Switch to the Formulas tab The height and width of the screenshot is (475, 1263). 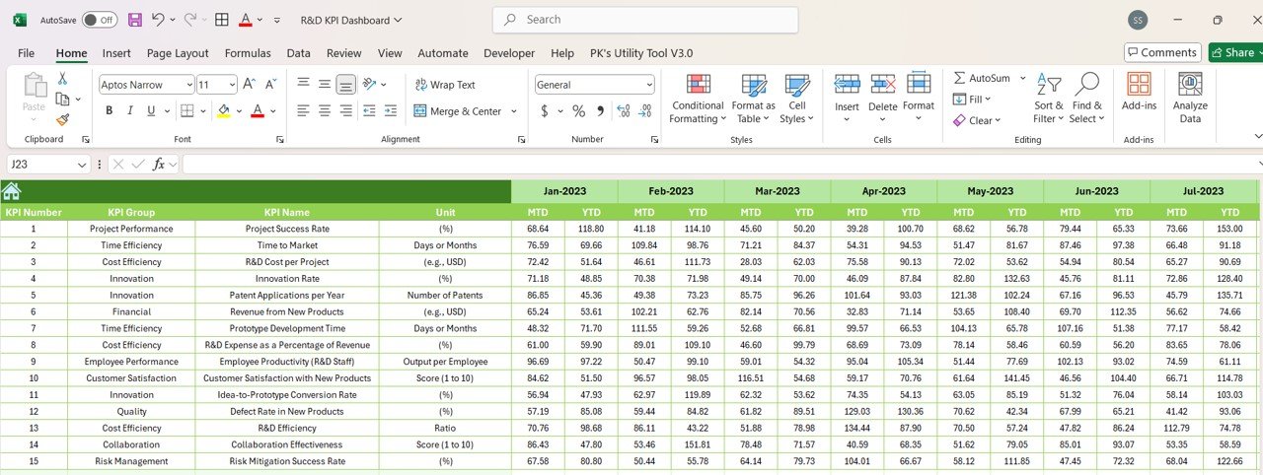pyautogui.click(x=248, y=53)
